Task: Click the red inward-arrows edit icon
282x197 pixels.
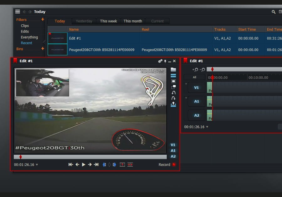Action: pyautogui.click(x=130, y=164)
